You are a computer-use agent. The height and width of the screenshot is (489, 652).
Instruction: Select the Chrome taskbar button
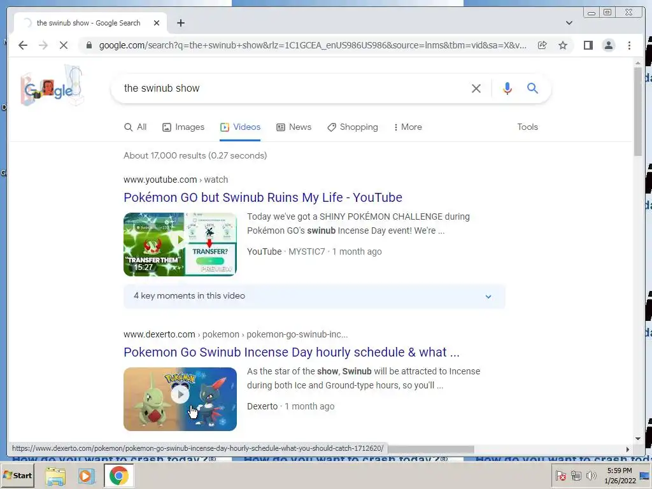(x=119, y=476)
